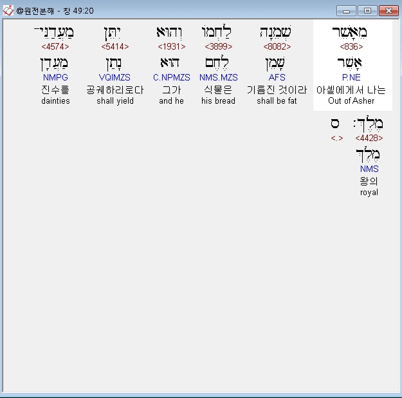Click Strong's number <4574>
The width and height of the screenshot is (402, 398).
(x=55, y=47)
